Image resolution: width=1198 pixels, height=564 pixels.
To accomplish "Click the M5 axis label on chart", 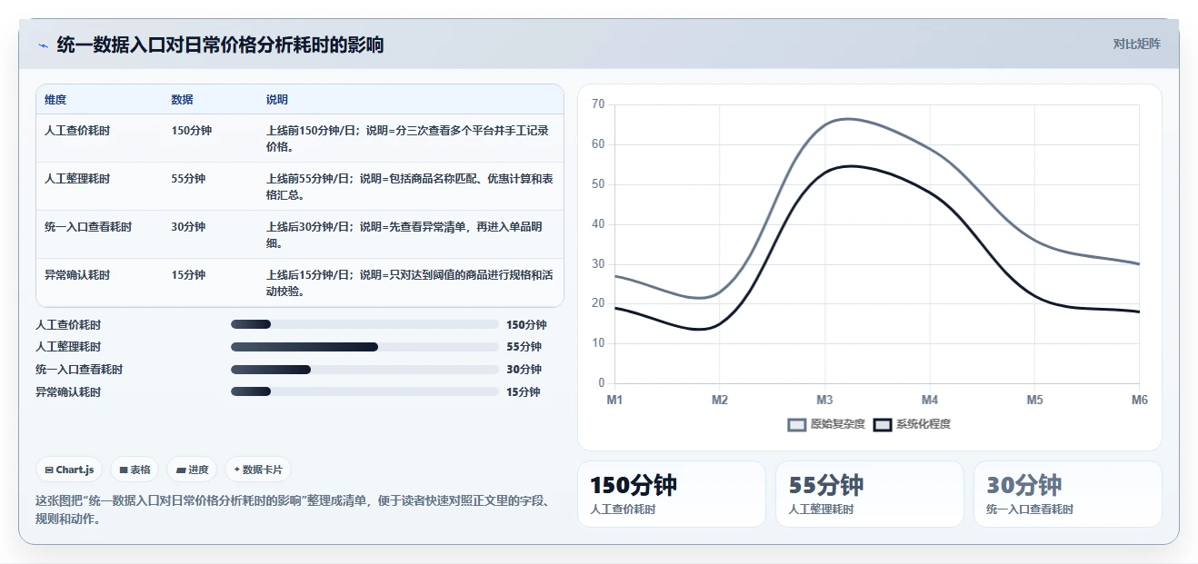I will pos(1034,400).
